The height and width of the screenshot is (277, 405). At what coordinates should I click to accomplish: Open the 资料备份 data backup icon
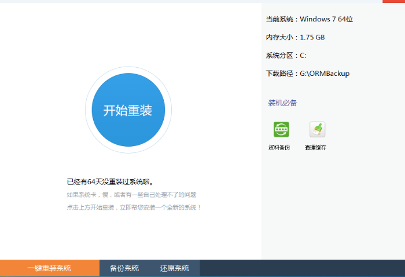click(281, 129)
